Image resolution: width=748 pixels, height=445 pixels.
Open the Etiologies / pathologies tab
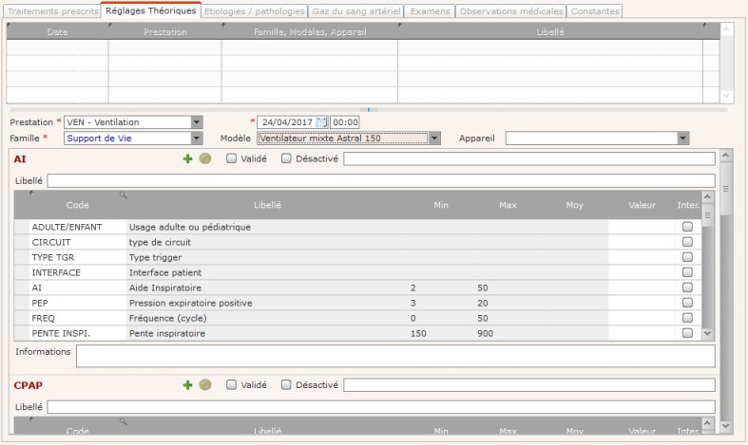point(255,11)
